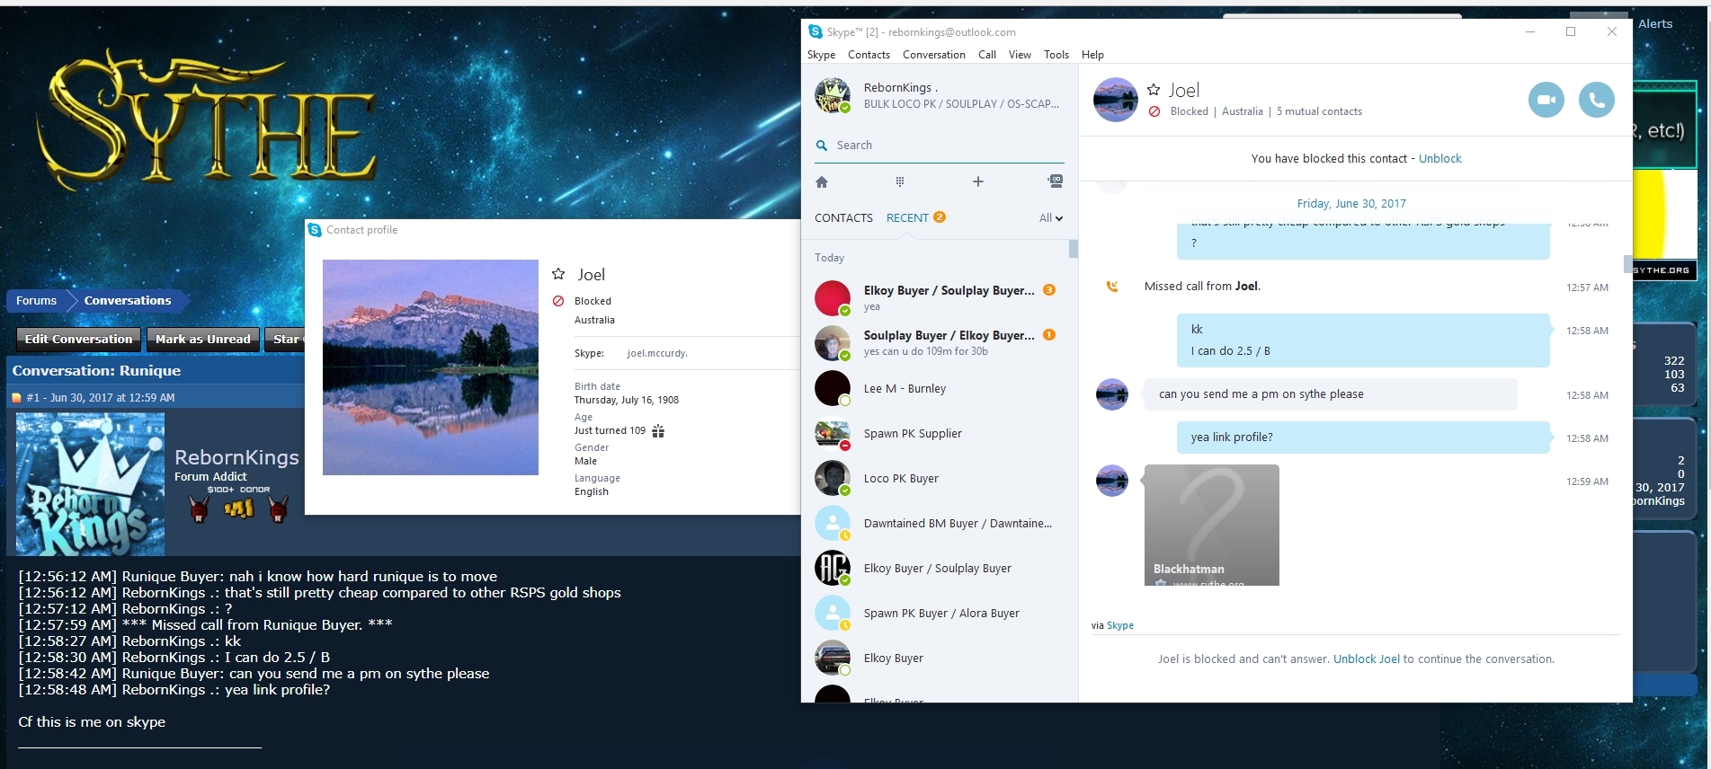This screenshot has width=1711, height=769.
Task: Start a video call with Joel
Action: tap(1546, 100)
